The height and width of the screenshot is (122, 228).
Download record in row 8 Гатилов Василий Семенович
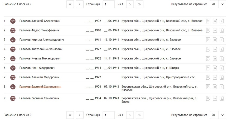(x=222, y=87)
